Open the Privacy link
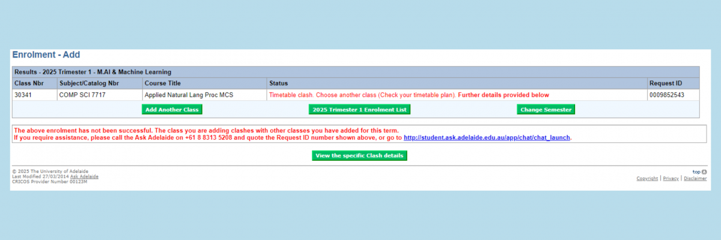Screen dimensions: 721x240 671,178
